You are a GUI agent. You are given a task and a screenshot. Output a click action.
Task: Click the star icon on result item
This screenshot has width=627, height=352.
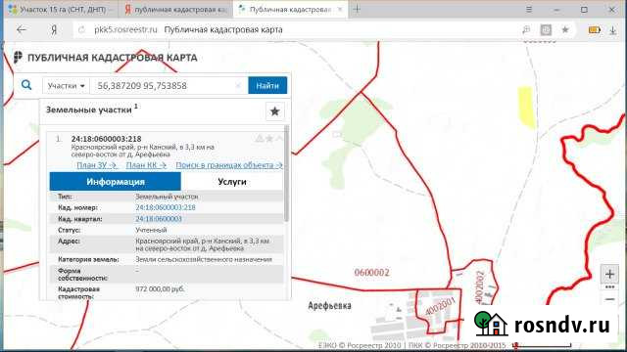pos(269,139)
